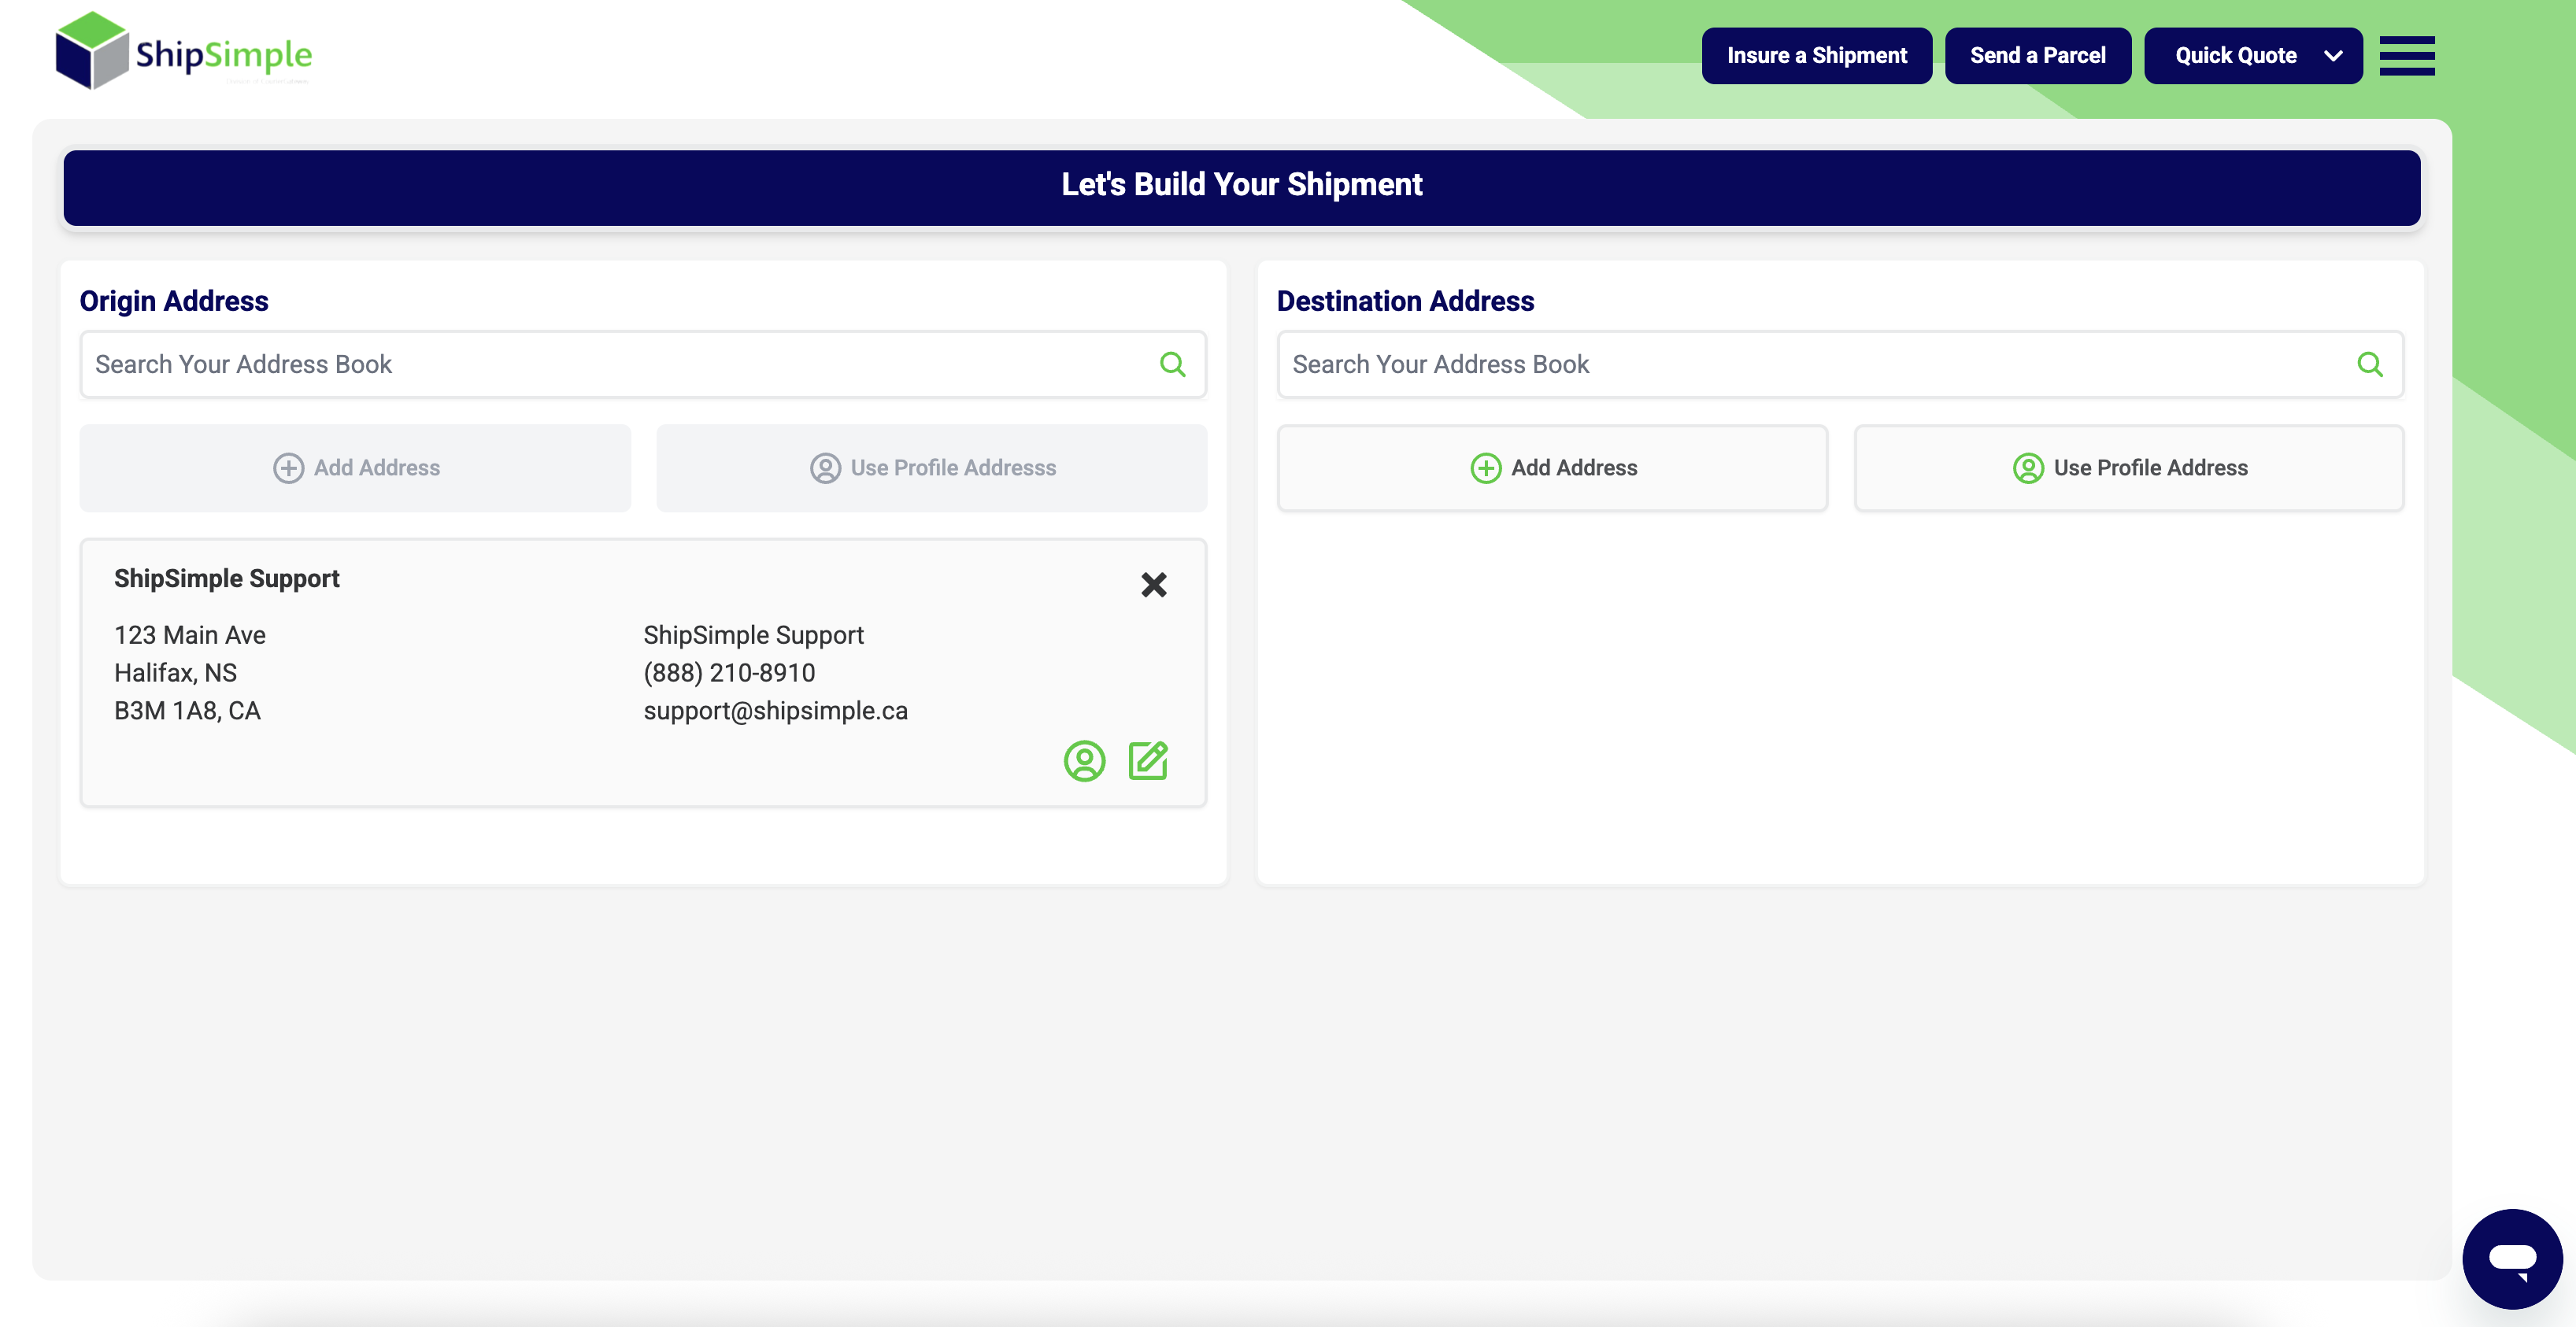Click the disabled origin Add Address button
This screenshot has width=2576, height=1327.
tap(355, 468)
